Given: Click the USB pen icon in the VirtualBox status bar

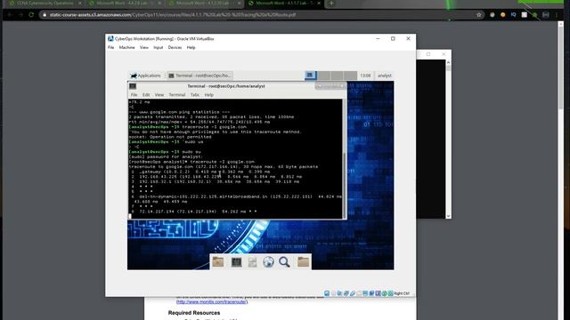Looking at the screenshot, I should tap(353, 293).
